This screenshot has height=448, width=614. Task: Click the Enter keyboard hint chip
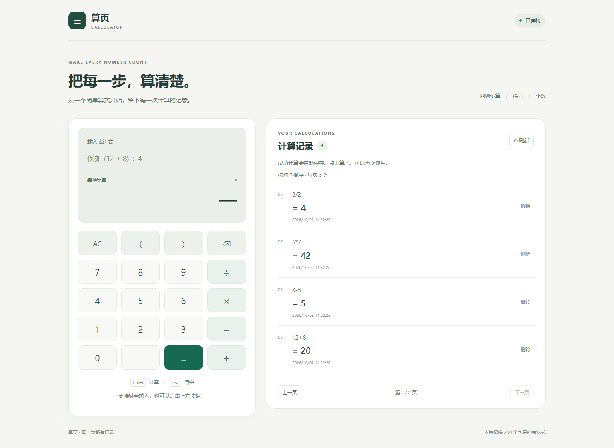click(138, 382)
